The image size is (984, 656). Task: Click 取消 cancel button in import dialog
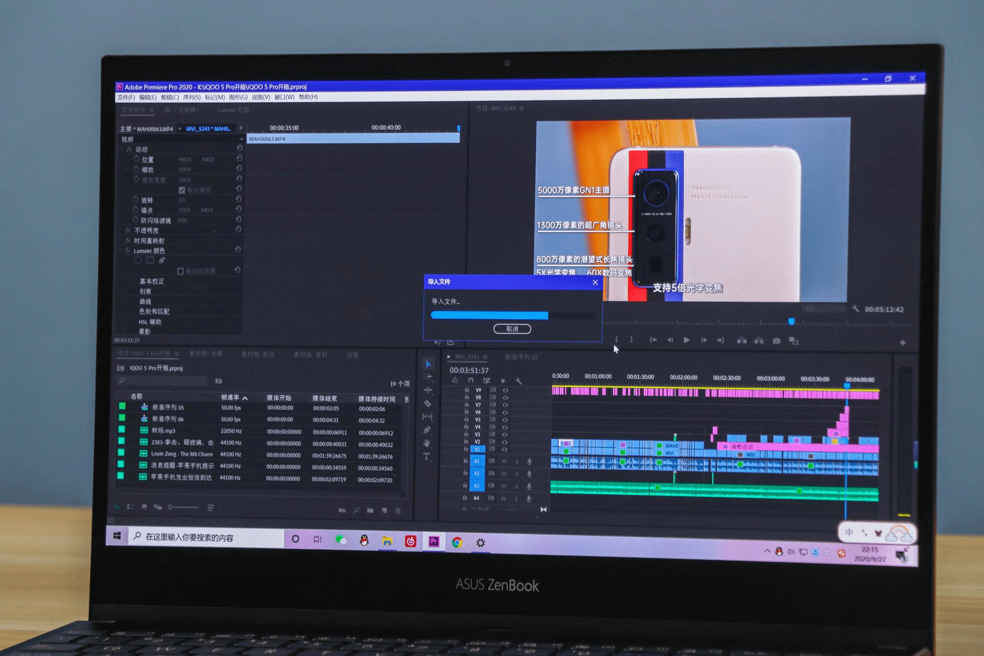point(511,329)
